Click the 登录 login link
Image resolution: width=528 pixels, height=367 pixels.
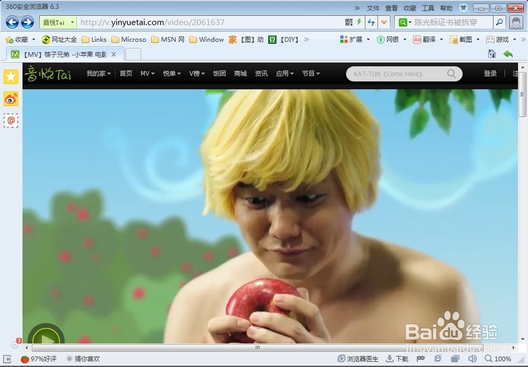pyautogui.click(x=490, y=73)
